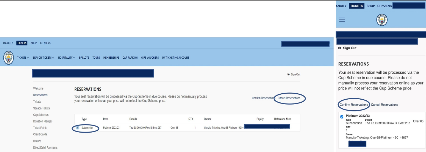
Task: Go to SHOP in the desktop top bar
Action: click(34, 43)
